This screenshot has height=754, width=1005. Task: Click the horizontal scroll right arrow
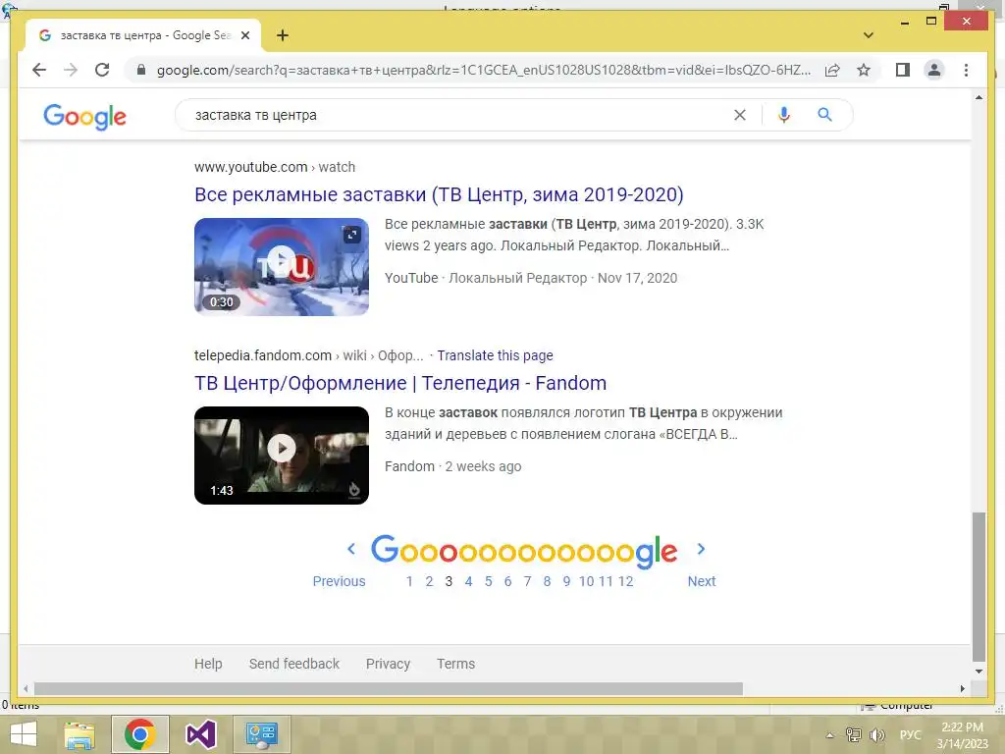tap(962, 688)
